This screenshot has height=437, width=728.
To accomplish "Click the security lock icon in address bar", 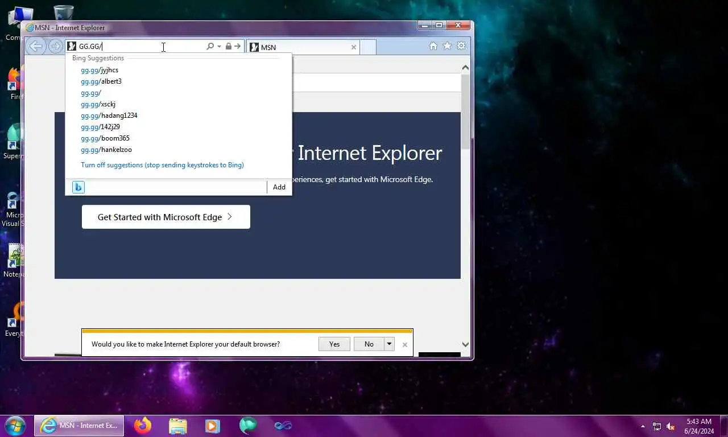I will tap(228, 47).
